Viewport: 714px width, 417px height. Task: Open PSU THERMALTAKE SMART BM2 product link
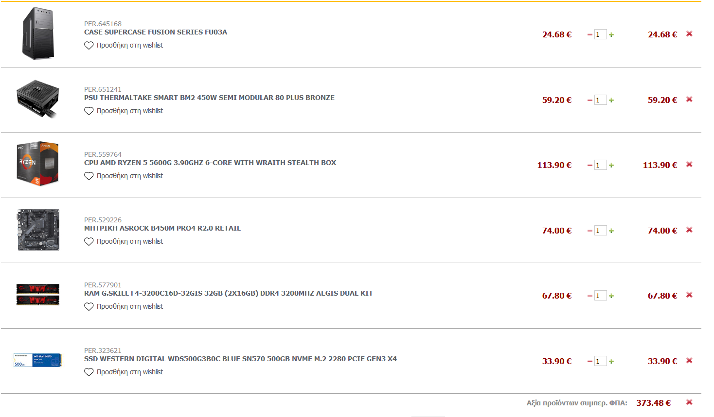click(x=209, y=98)
